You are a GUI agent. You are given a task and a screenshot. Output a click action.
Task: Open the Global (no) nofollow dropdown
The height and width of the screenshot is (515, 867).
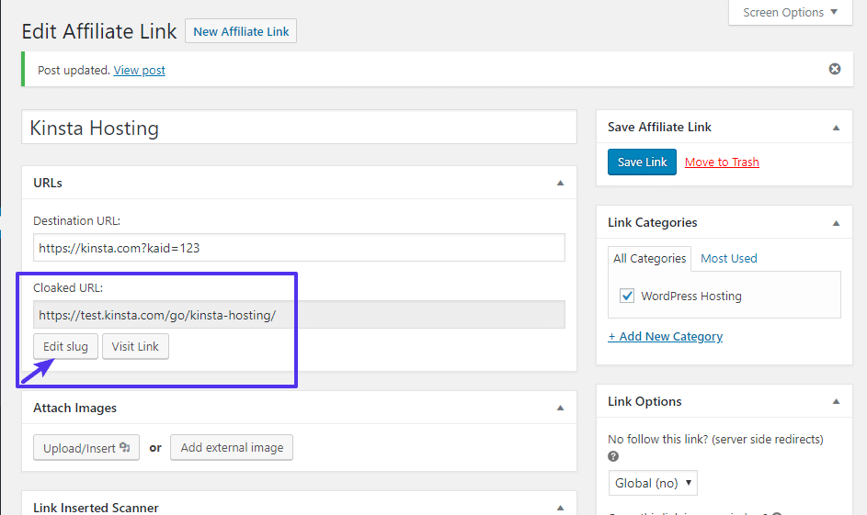[x=653, y=483]
